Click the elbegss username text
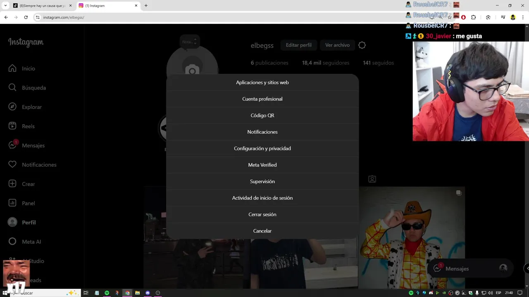Viewport: 529px width, 297px height. tap(262, 45)
